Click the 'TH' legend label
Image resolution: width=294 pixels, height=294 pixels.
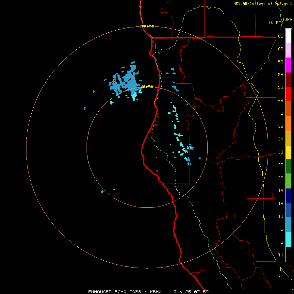tap(281, 255)
